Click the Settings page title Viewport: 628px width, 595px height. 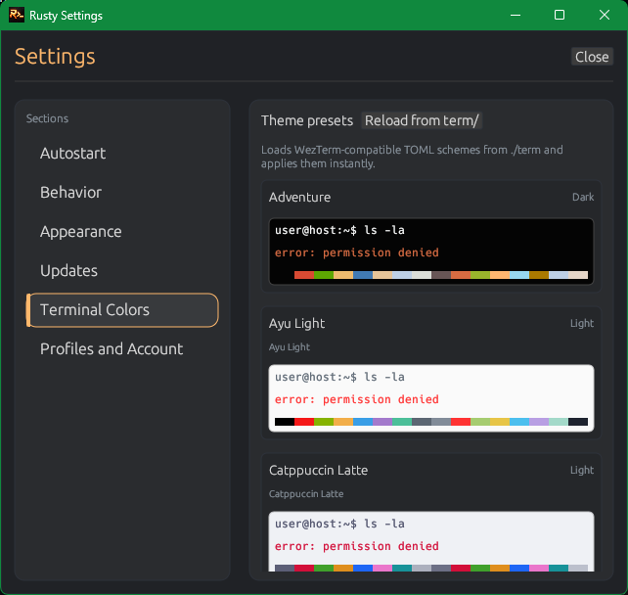(x=55, y=57)
